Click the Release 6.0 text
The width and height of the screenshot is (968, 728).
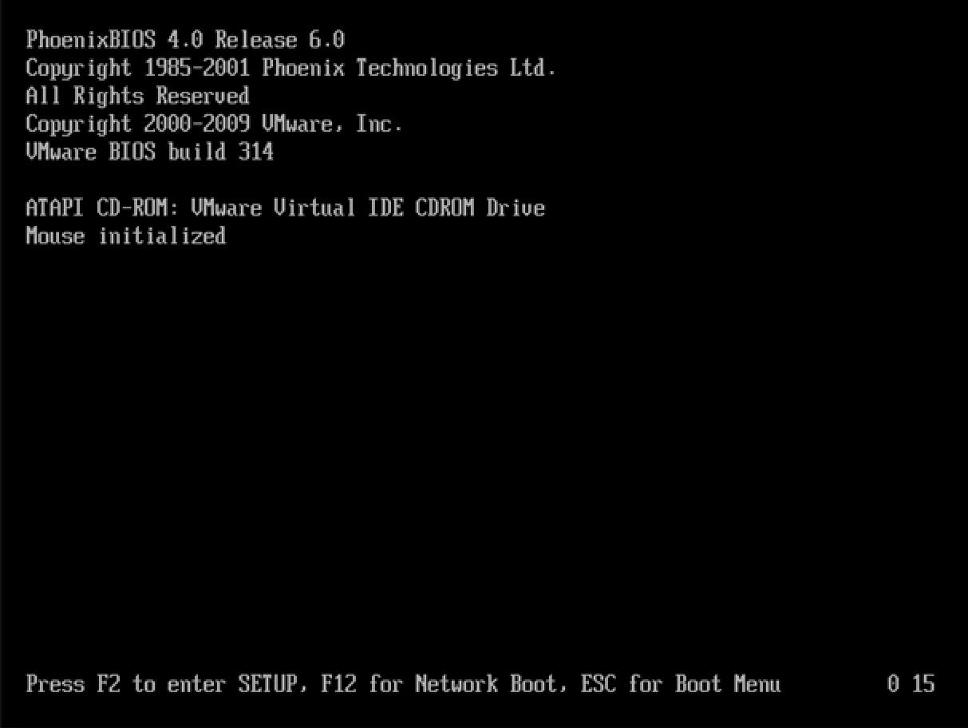point(279,40)
